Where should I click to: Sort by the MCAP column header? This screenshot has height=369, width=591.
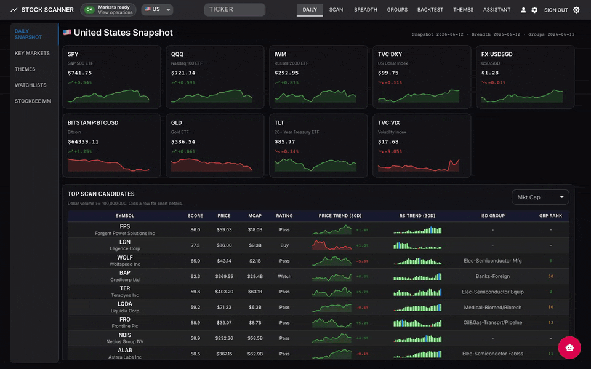click(255, 216)
